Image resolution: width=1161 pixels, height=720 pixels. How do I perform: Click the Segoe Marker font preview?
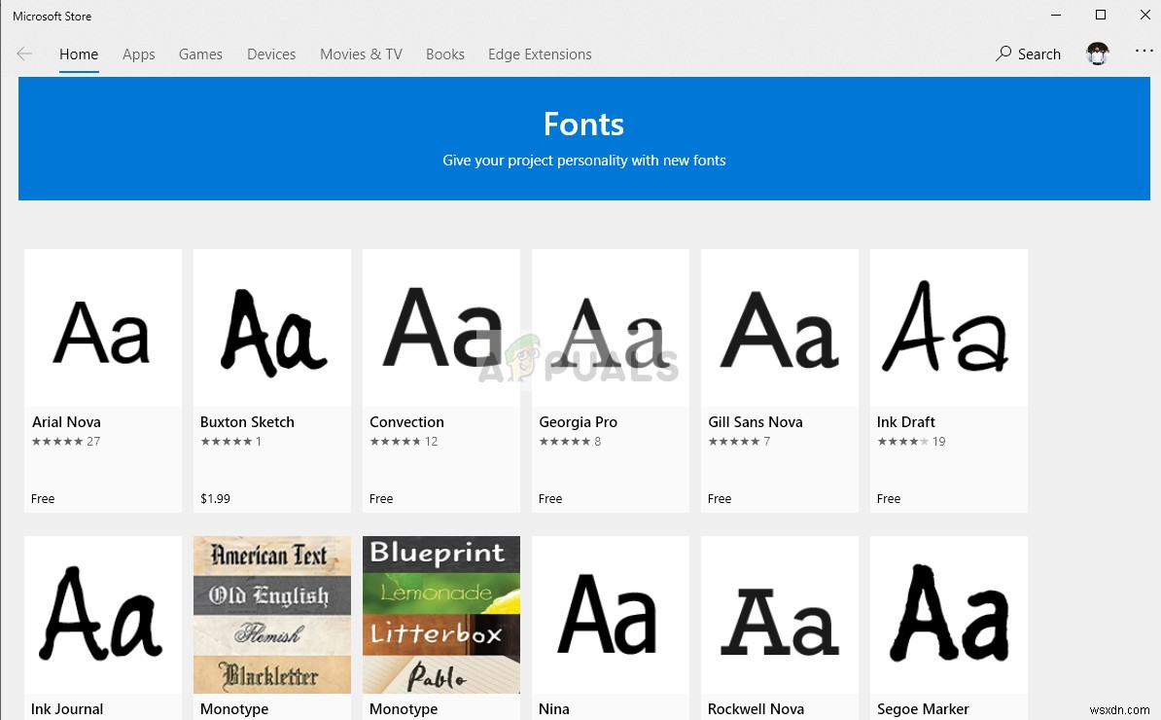pyautogui.click(x=949, y=614)
